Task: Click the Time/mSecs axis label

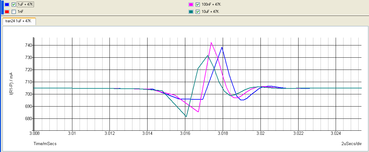Action: tap(45, 144)
